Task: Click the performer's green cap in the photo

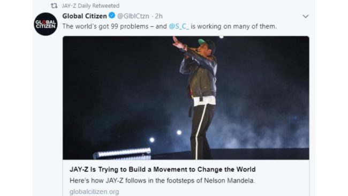Action: [206, 42]
